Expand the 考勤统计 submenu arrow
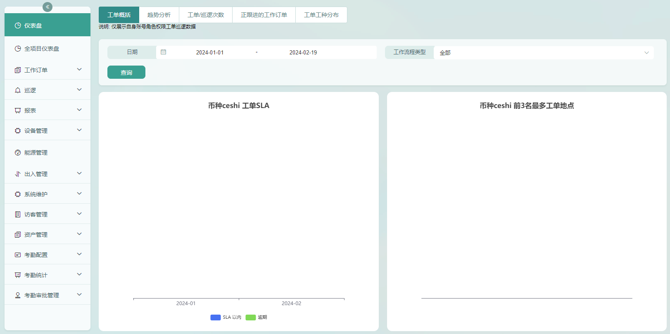This screenshot has height=334, width=670. [79, 274]
